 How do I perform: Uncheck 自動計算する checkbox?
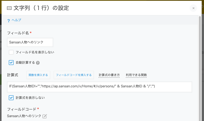pyautogui.click(x=11, y=62)
